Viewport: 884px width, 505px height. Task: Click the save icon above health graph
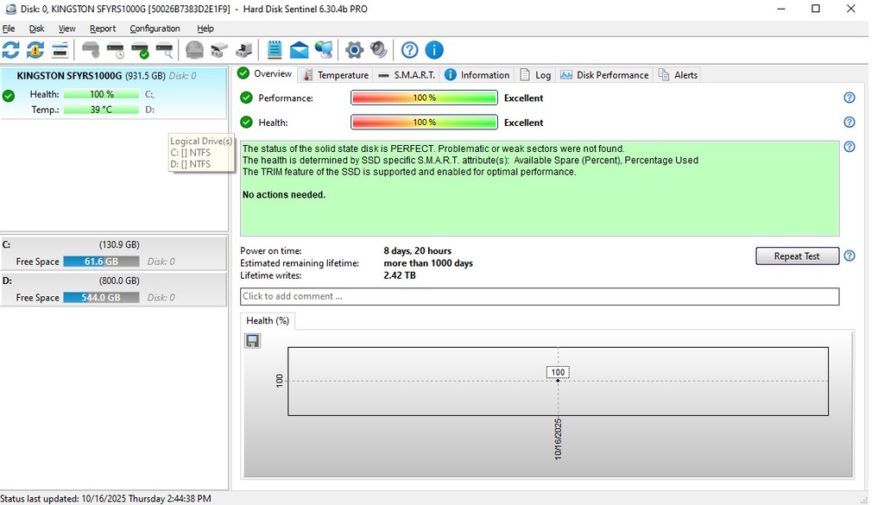[252, 341]
